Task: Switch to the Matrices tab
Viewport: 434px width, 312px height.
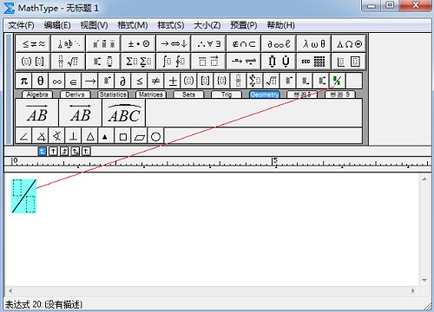Action: (x=151, y=94)
